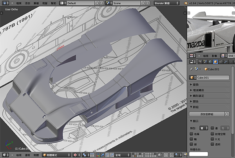The width and height of the screenshot is (235, 158).
Task: Enable the X 光 (X-Ray) checkbox
Action: tap(212, 139)
